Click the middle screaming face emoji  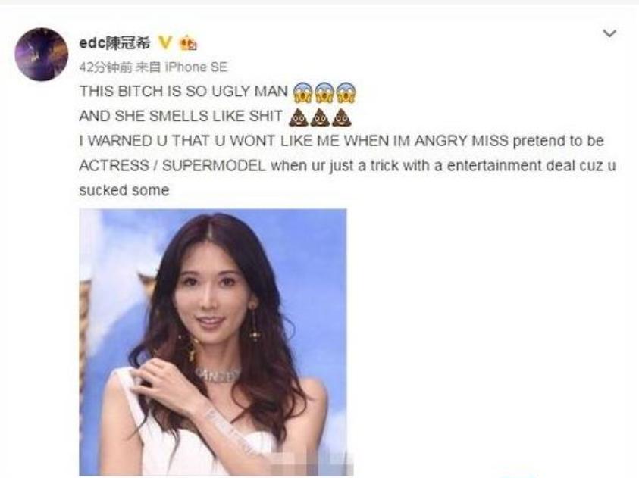[324, 92]
